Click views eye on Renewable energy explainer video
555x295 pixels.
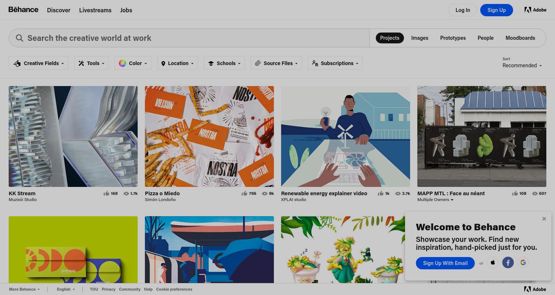pos(398,193)
